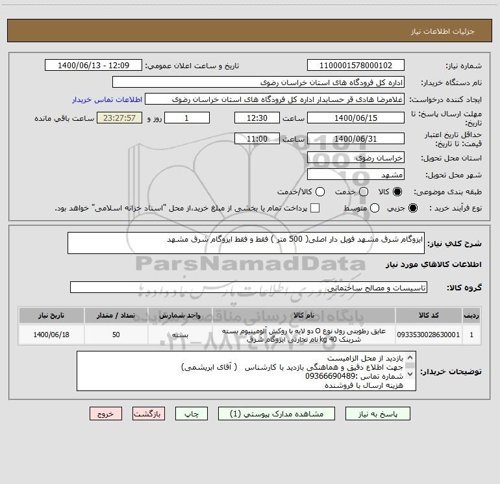Toggle the اسناد خزانه اسلامی payment checkbox
Image resolution: width=500 pixels, height=484 pixels.
point(315,208)
